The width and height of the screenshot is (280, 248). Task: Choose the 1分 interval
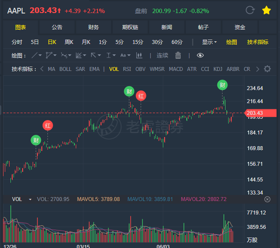(103, 42)
